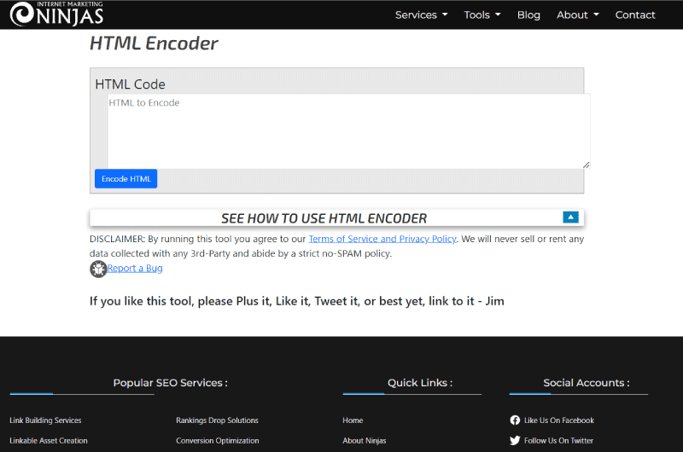This screenshot has height=452, width=683.
Task: Collapse the blue arrow on How To Use panel
Action: point(570,217)
